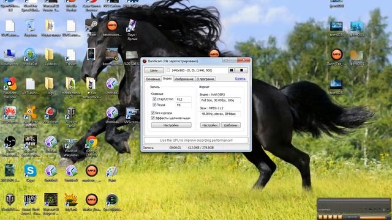Toggle the Пауза hotkey checkbox
Image resolution: width=392 pixels, height=220 pixels.
point(154,105)
